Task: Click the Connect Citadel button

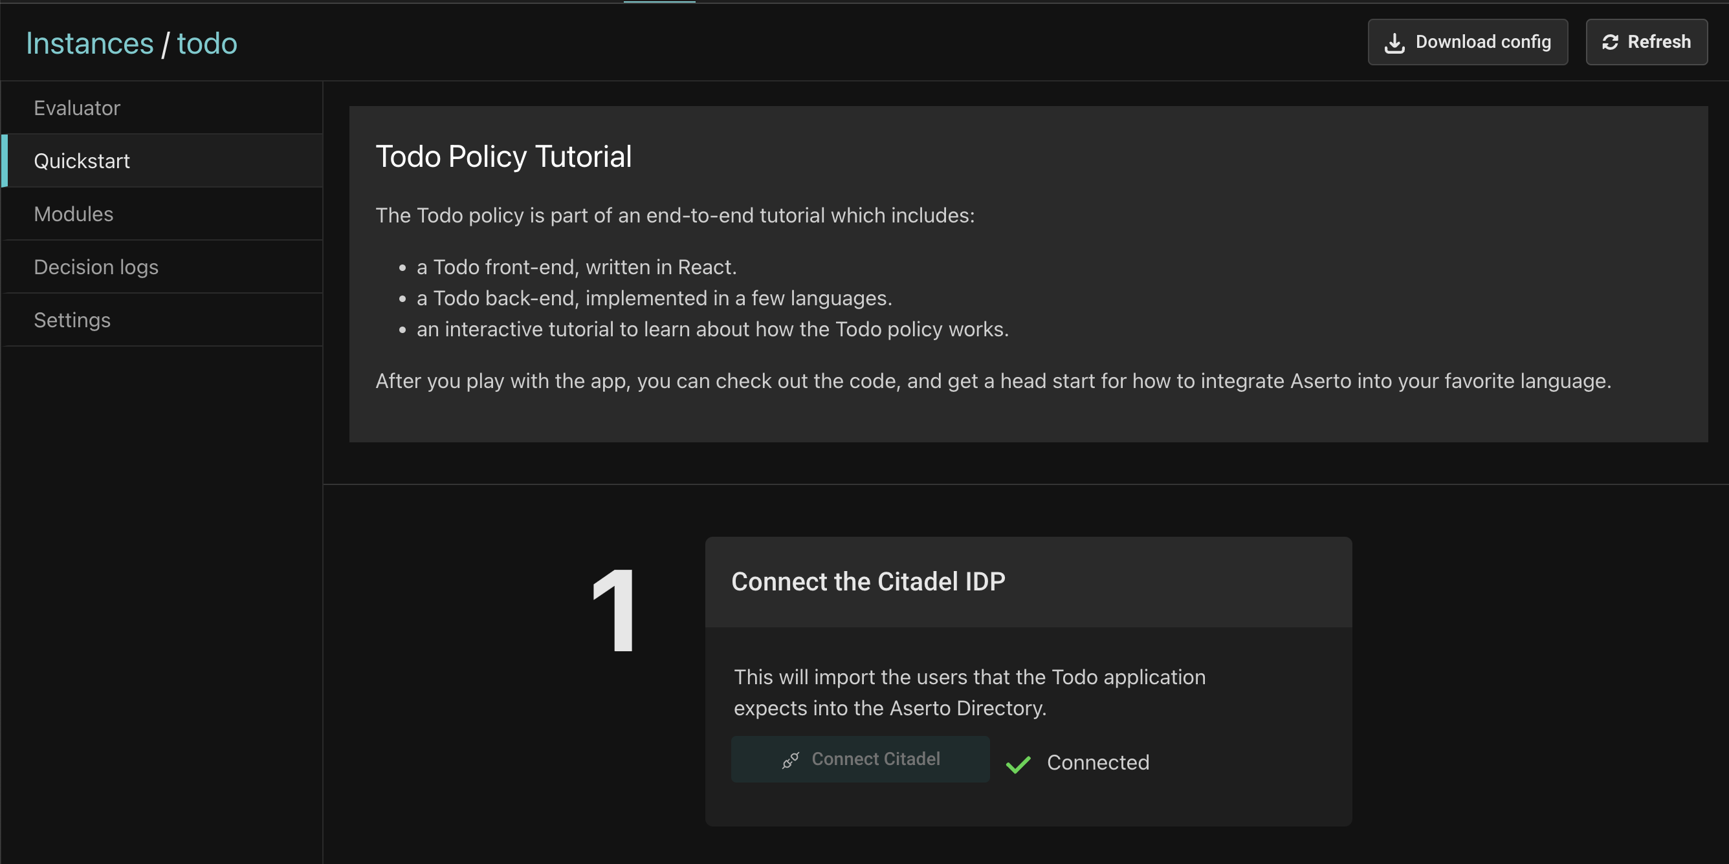Action: pyautogui.click(x=860, y=759)
